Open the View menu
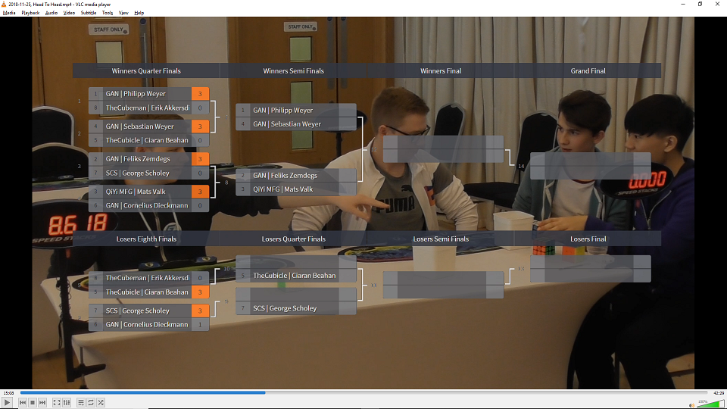 (123, 13)
